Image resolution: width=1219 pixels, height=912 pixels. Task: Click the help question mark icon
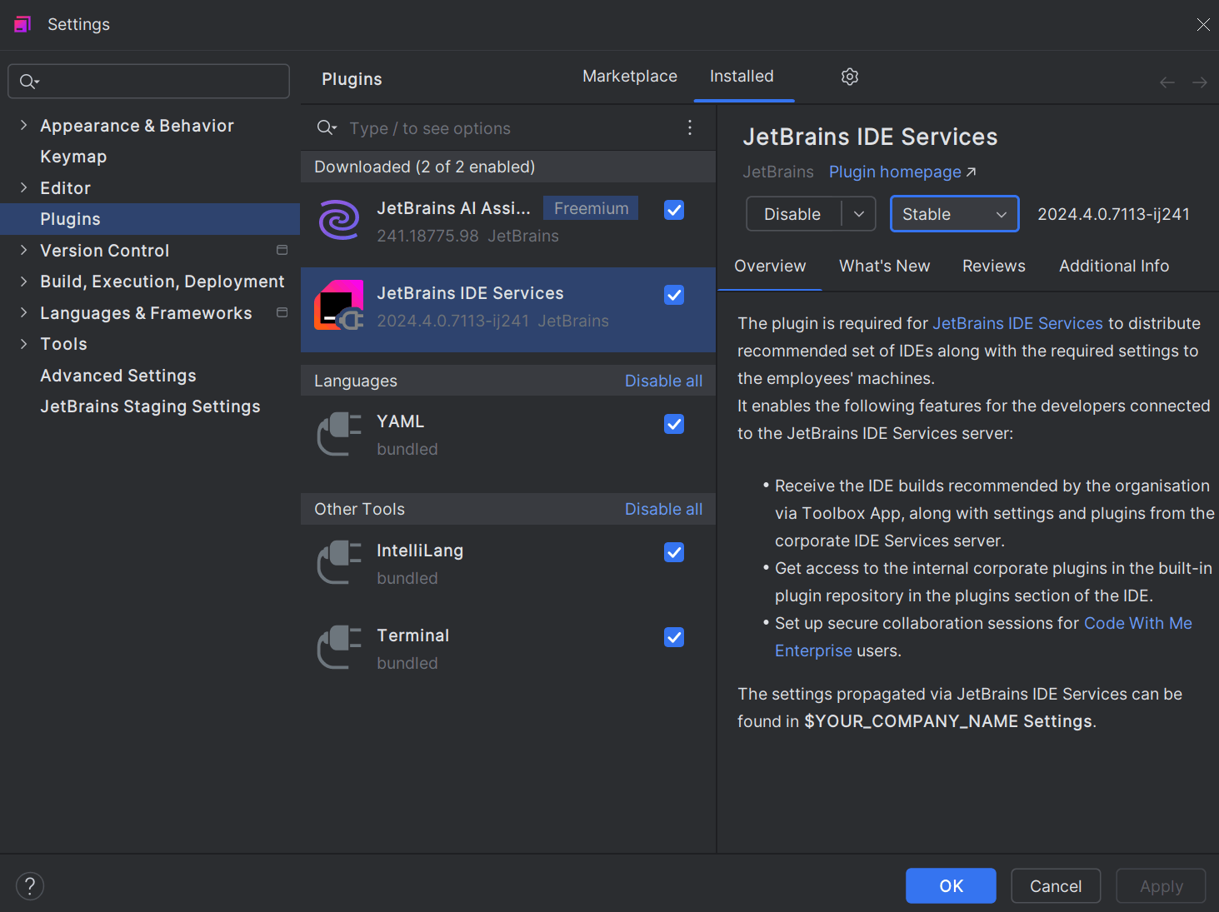pyautogui.click(x=30, y=886)
